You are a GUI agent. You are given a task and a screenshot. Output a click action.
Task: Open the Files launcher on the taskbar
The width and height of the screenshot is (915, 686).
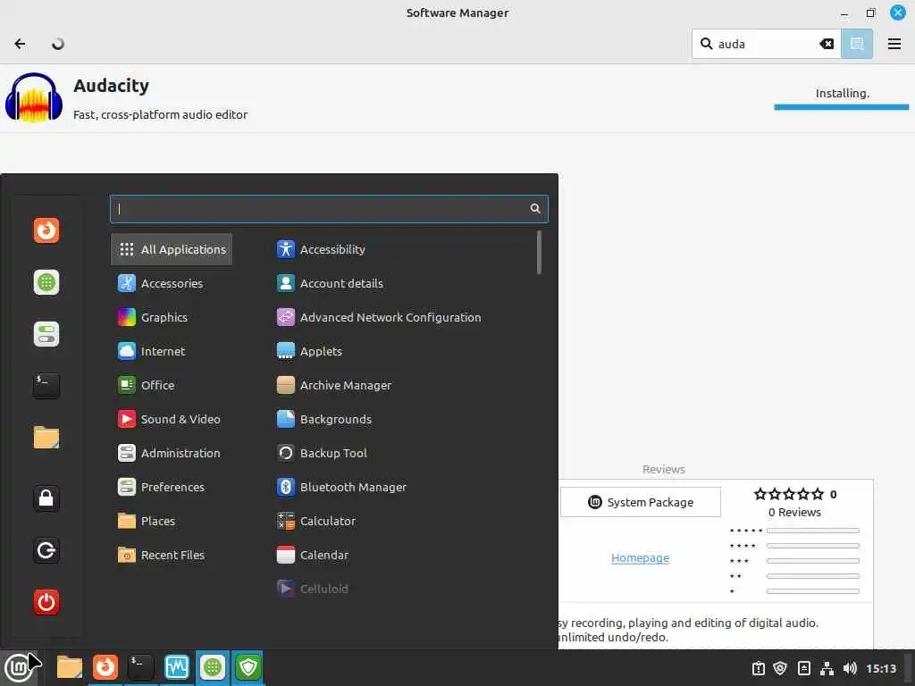tap(69, 666)
